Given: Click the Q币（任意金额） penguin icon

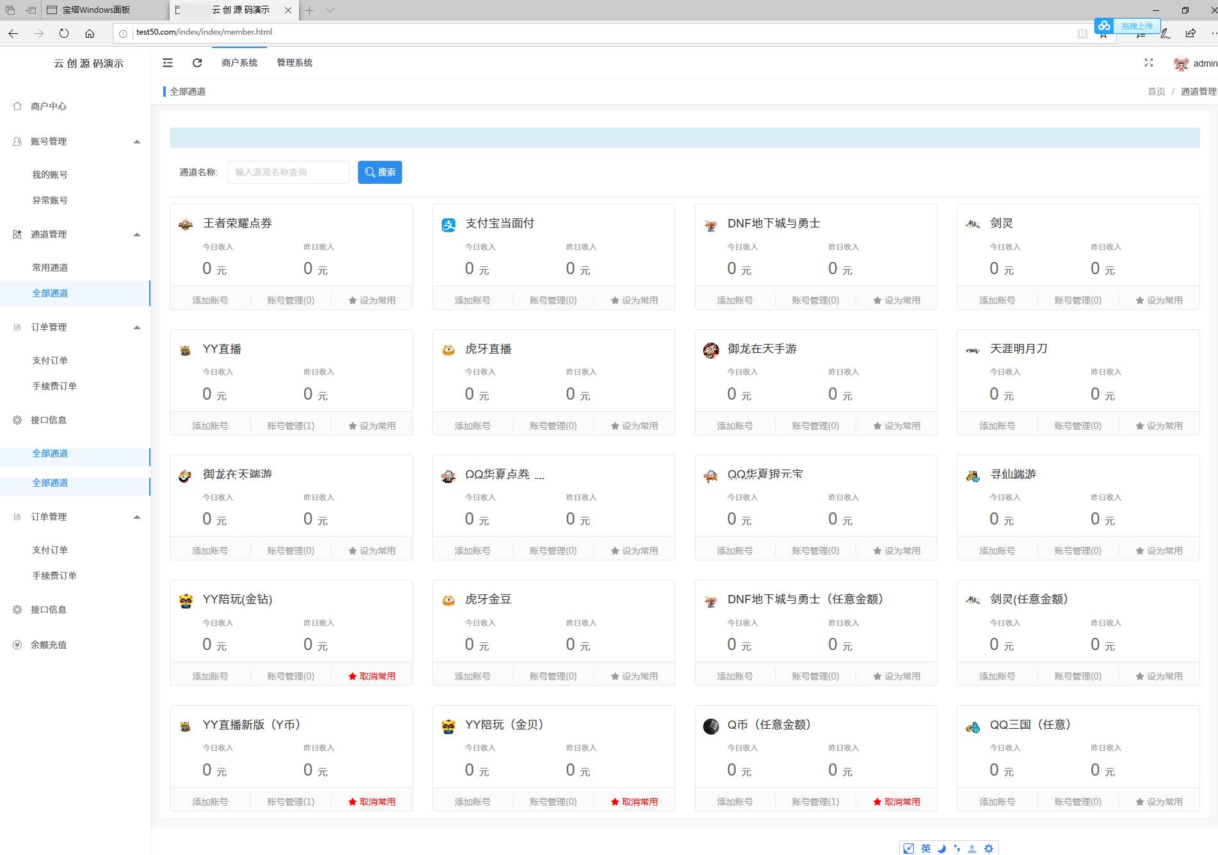Looking at the screenshot, I should [711, 726].
